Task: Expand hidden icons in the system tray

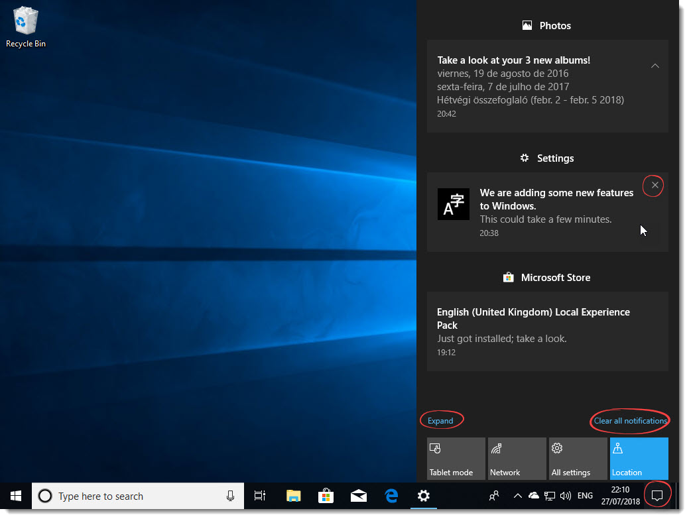Action: pyautogui.click(x=518, y=495)
